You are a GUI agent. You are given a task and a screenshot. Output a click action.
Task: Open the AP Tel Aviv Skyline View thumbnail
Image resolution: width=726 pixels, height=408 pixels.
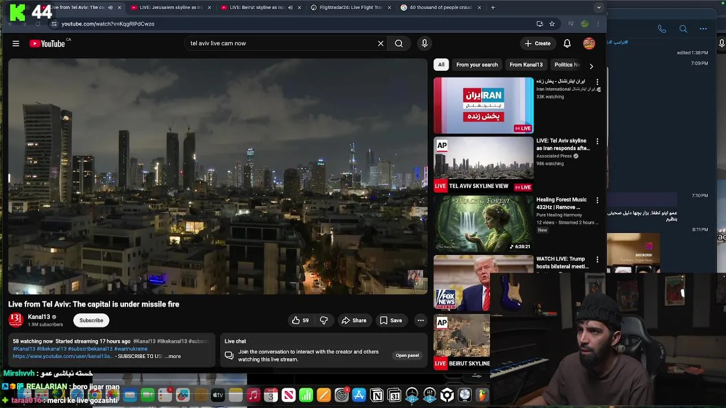[483, 164]
